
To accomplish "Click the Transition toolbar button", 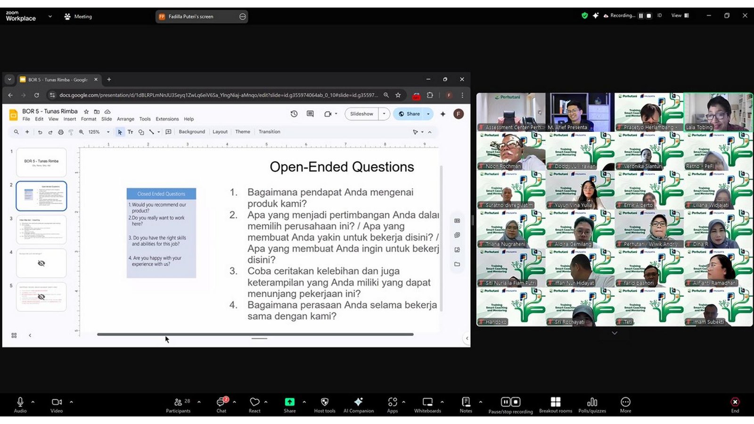I will click(x=269, y=132).
